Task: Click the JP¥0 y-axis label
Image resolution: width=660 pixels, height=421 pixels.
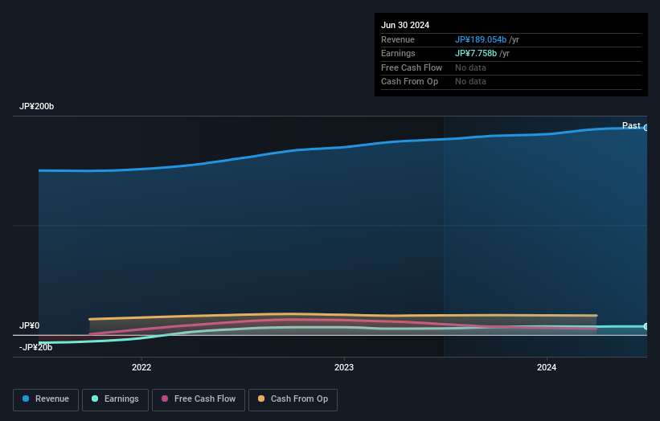Action: (x=30, y=326)
